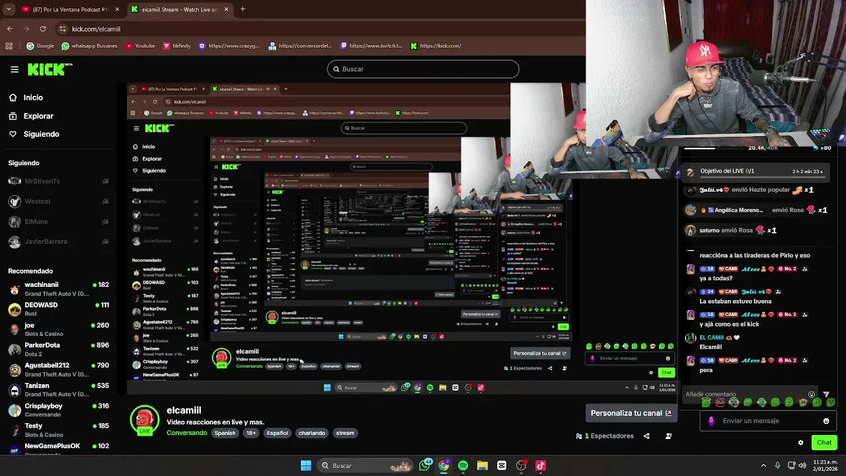Open the Google bookmark

40,46
